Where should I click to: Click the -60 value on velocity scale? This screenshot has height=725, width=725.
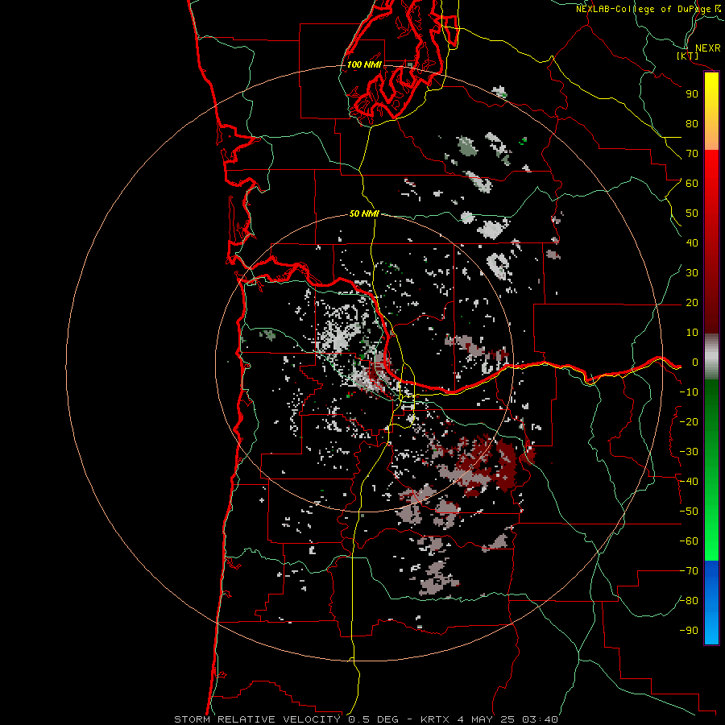tap(689, 541)
